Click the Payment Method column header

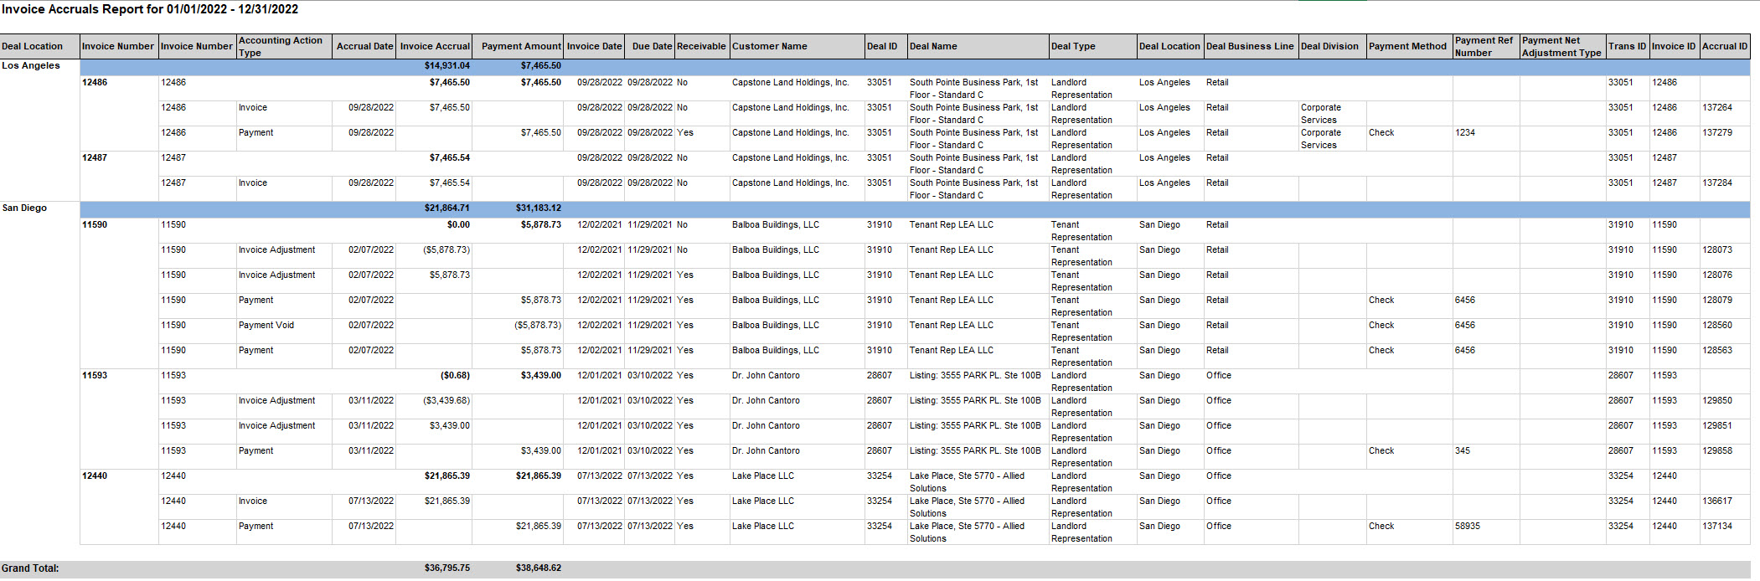1409,46
